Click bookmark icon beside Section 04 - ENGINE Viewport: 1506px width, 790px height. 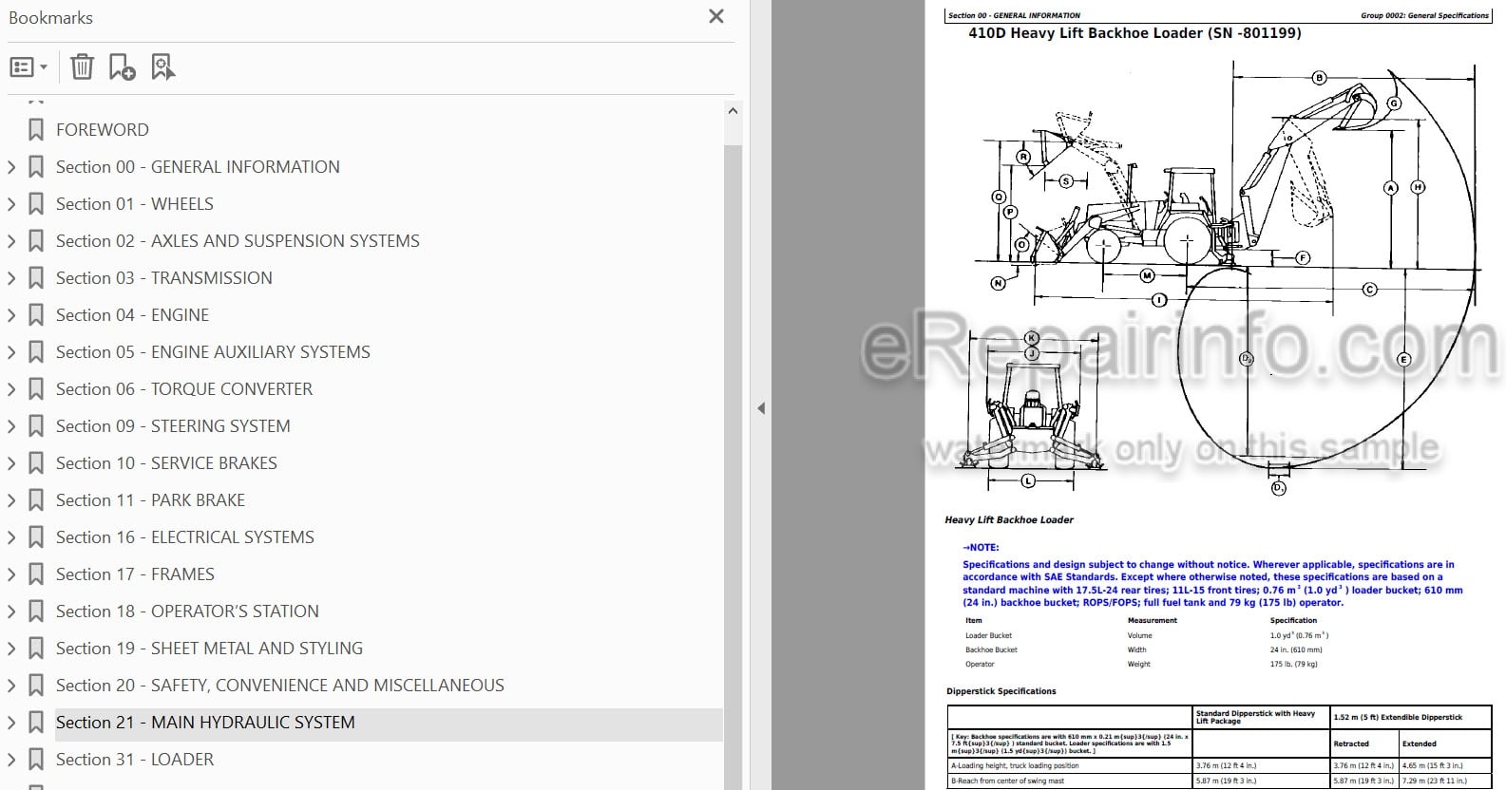pyautogui.click(x=36, y=315)
